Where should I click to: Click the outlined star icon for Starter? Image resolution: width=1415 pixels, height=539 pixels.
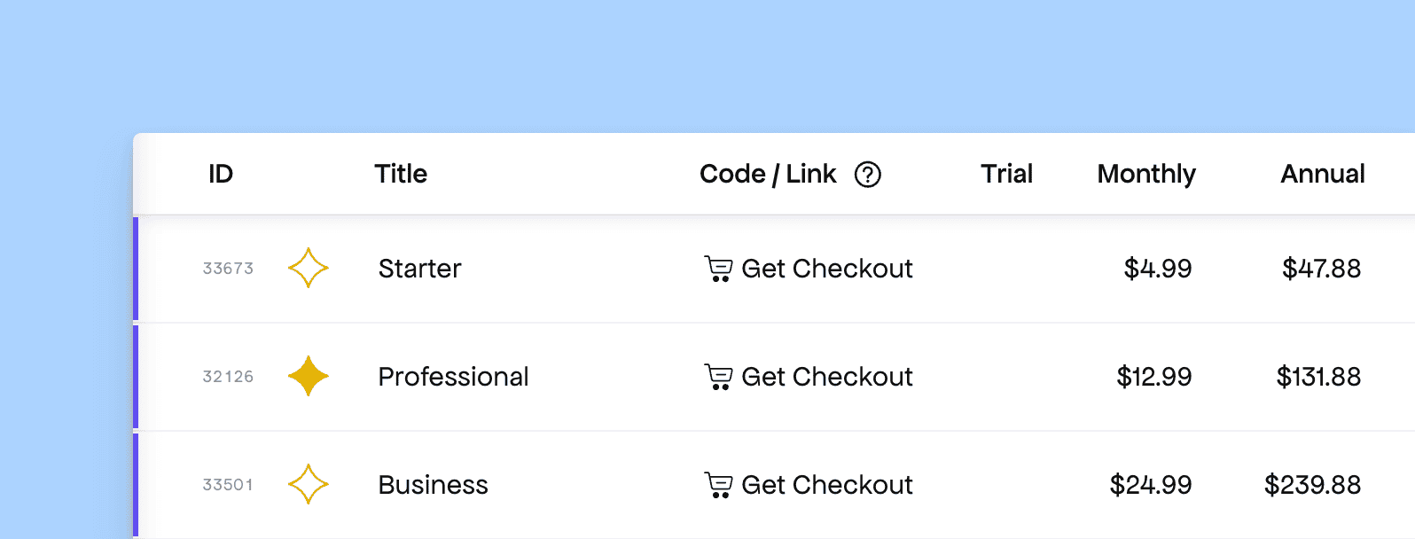pyautogui.click(x=309, y=268)
